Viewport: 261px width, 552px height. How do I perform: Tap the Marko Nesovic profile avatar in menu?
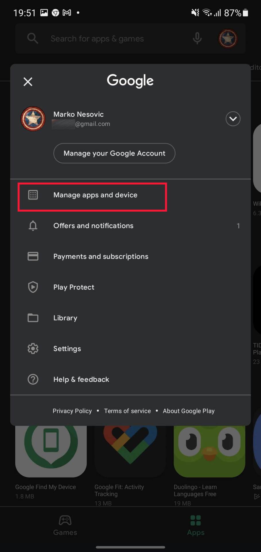point(33,119)
